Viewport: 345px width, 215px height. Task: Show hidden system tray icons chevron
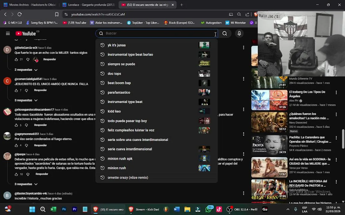[288, 209]
